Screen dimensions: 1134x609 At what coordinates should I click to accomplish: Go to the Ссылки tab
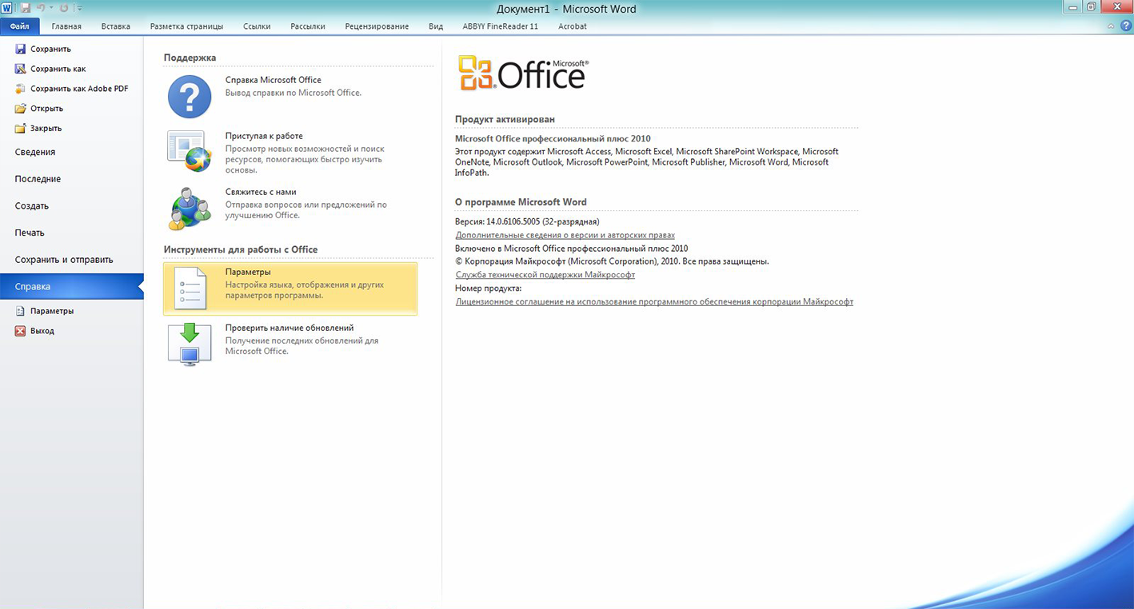coord(257,26)
